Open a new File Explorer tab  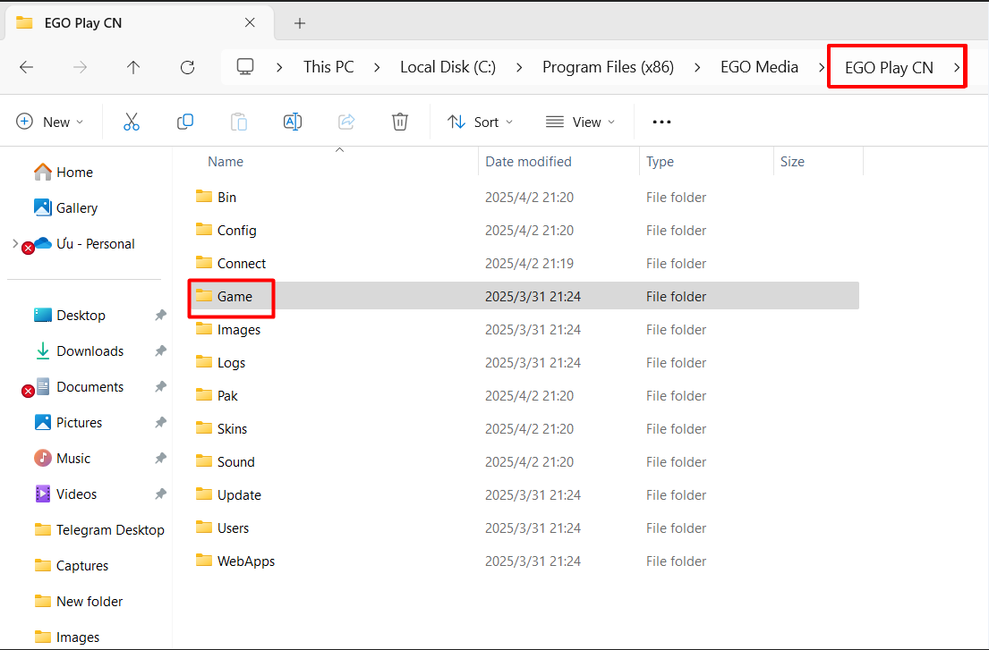pyautogui.click(x=300, y=23)
